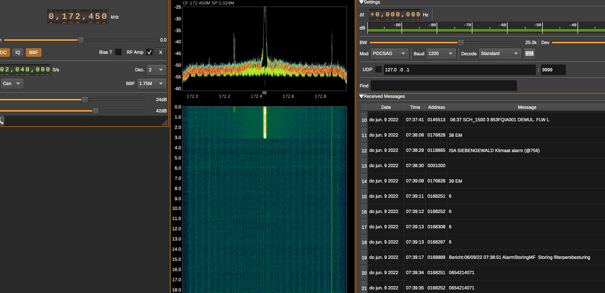Close the channel with the X button

160,52
